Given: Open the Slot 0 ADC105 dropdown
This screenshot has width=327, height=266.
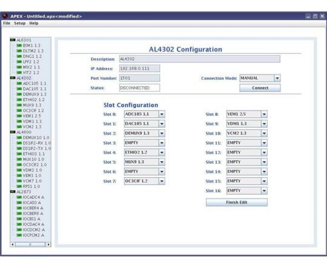Looking at the screenshot, I should [162, 114].
